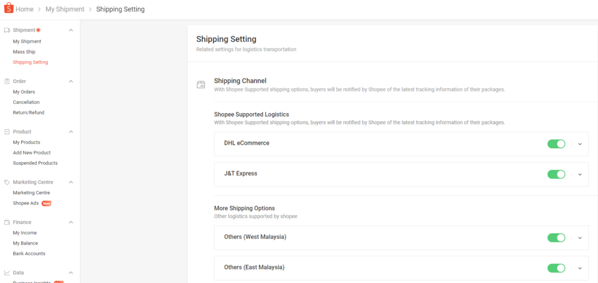
Task: Click the Product section header label
Action: [x=22, y=132]
